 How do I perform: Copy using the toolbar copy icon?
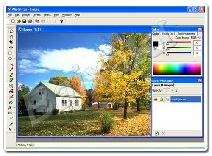click(37, 21)
